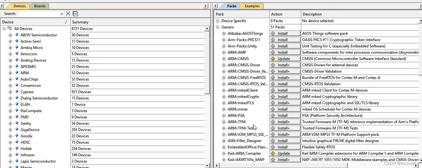The height and width of the screenshot is (168, 422).
Task: Click the Holtek vendor icon
Action: coord(17,149)
